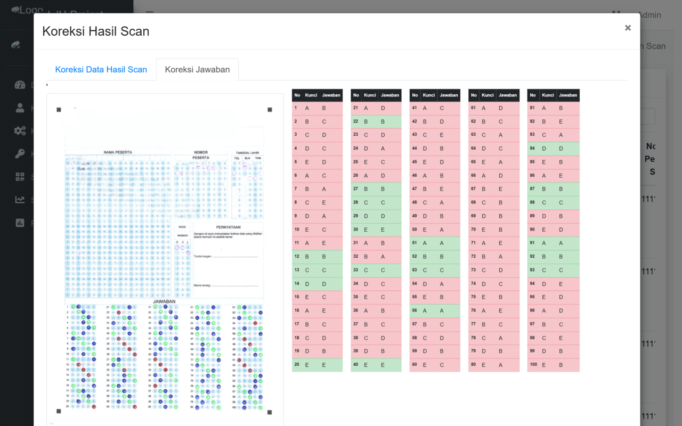Image resolution: width=682 pixels, height=426 pixels.
Task: Select question 100 row in last column
Action: pos(553,365)
